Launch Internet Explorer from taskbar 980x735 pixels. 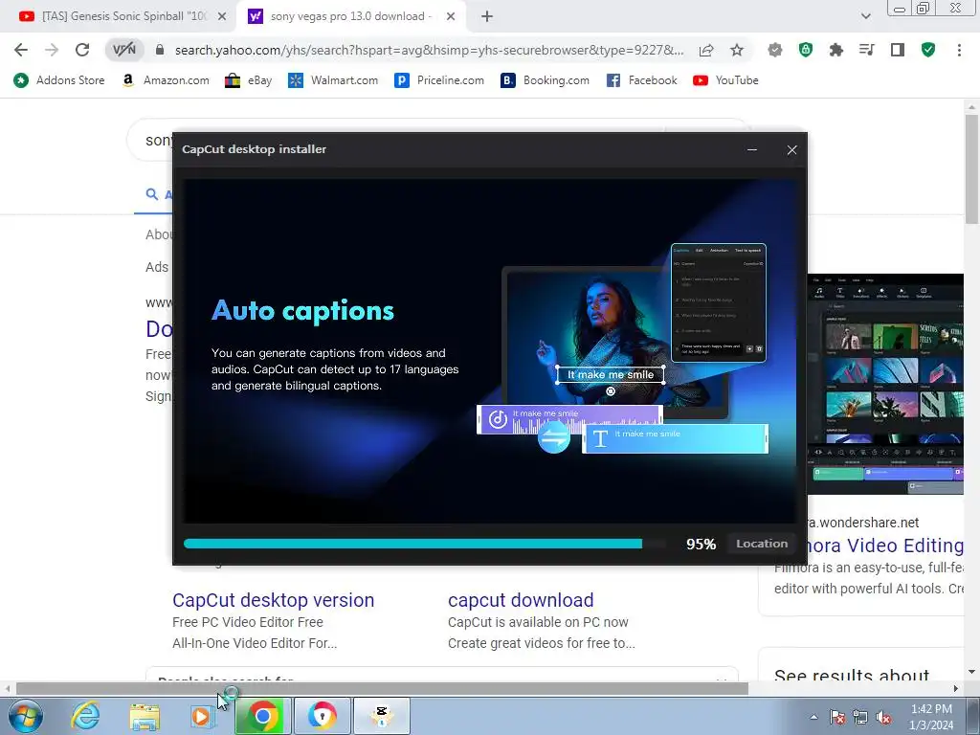point(84,716)
